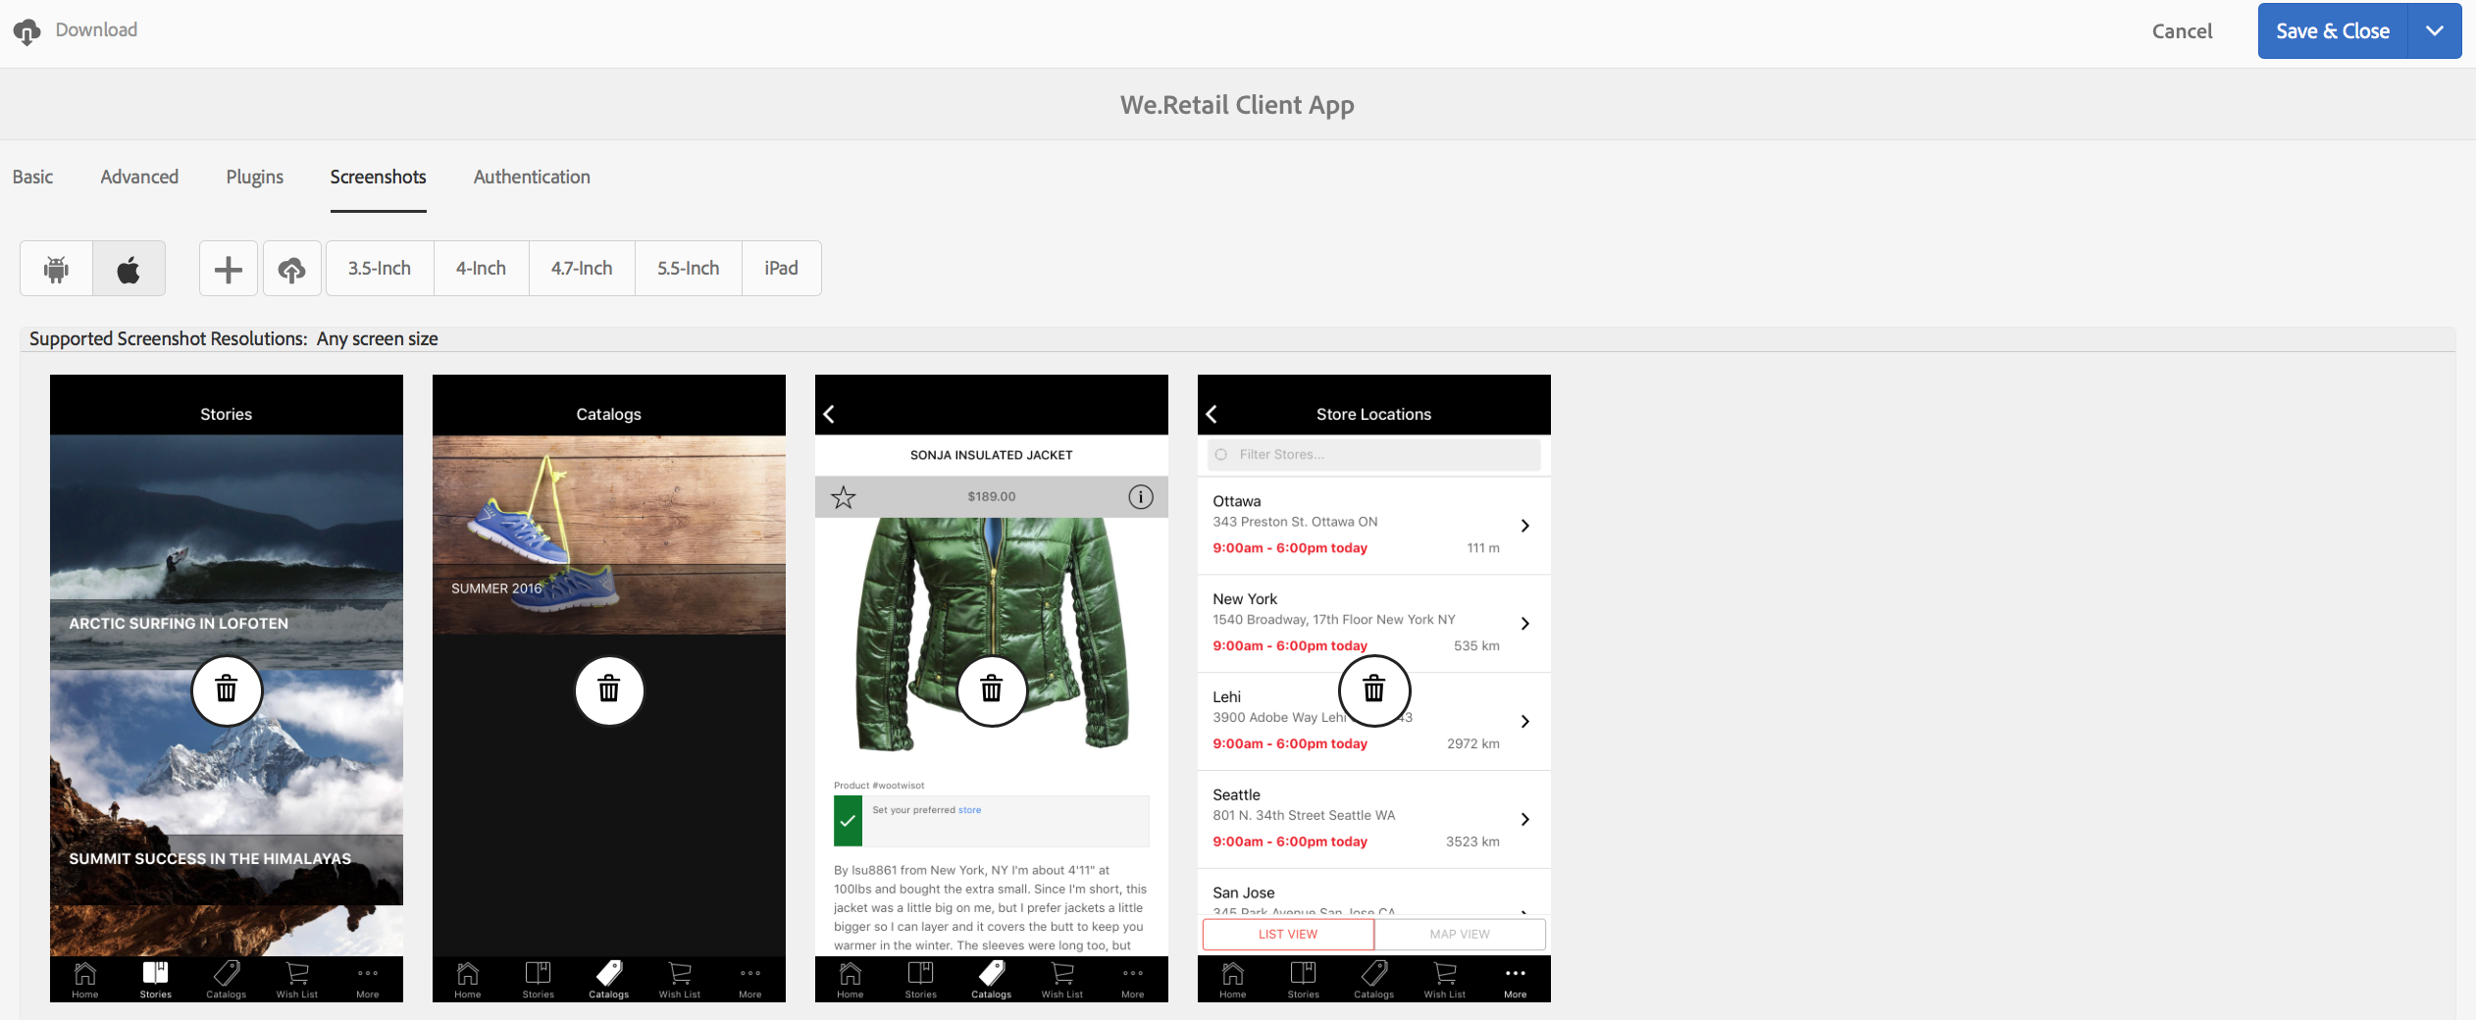Image resolution: width=2476 pixels, height=1020 pixels.
Task: Choose the 4.7-Inch screen size
Action: pyautogui.click(x=582, y=268)
